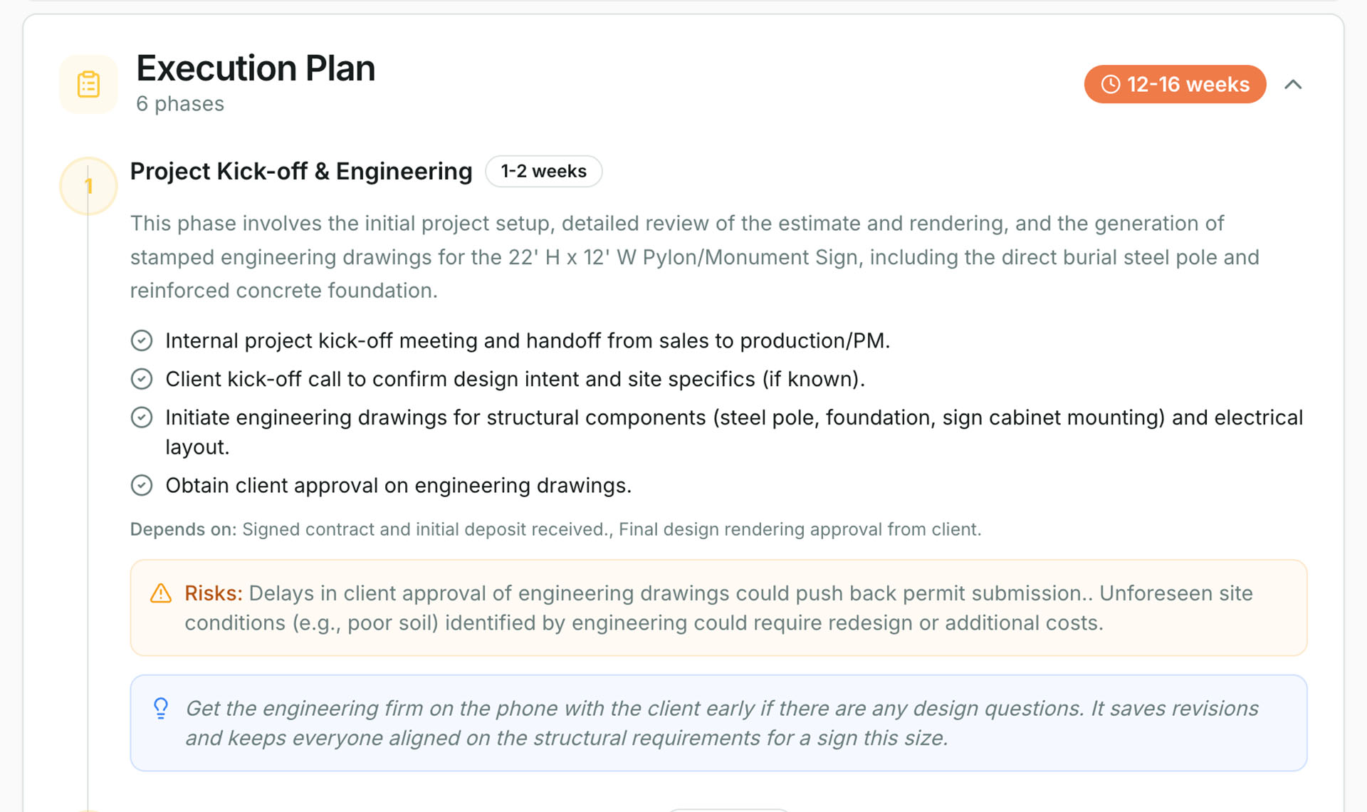Click the checkmark icon beside internal kick-off meeting
This screenshot has height=812, width=1367.
pyautogui.click(x=142, y=340)
